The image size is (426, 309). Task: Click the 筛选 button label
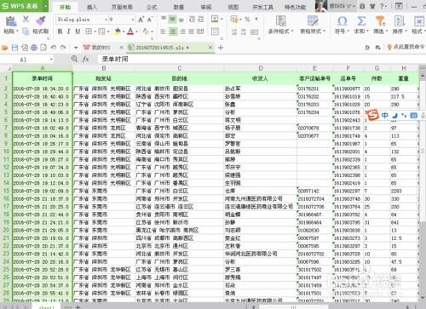(x=378, y=31)
